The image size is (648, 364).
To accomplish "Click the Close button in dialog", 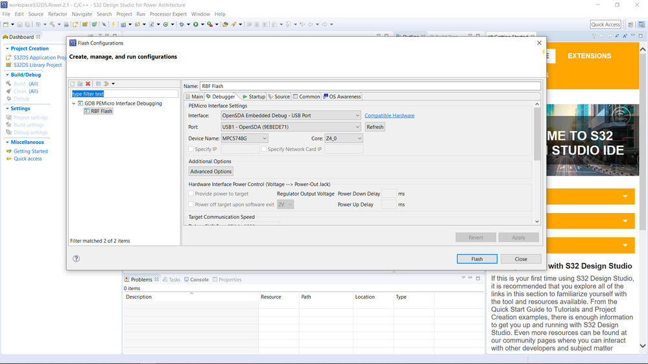I will [521, 259].
